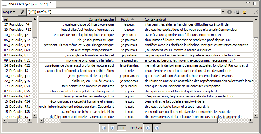Jump to the last results page

(156, 128)
